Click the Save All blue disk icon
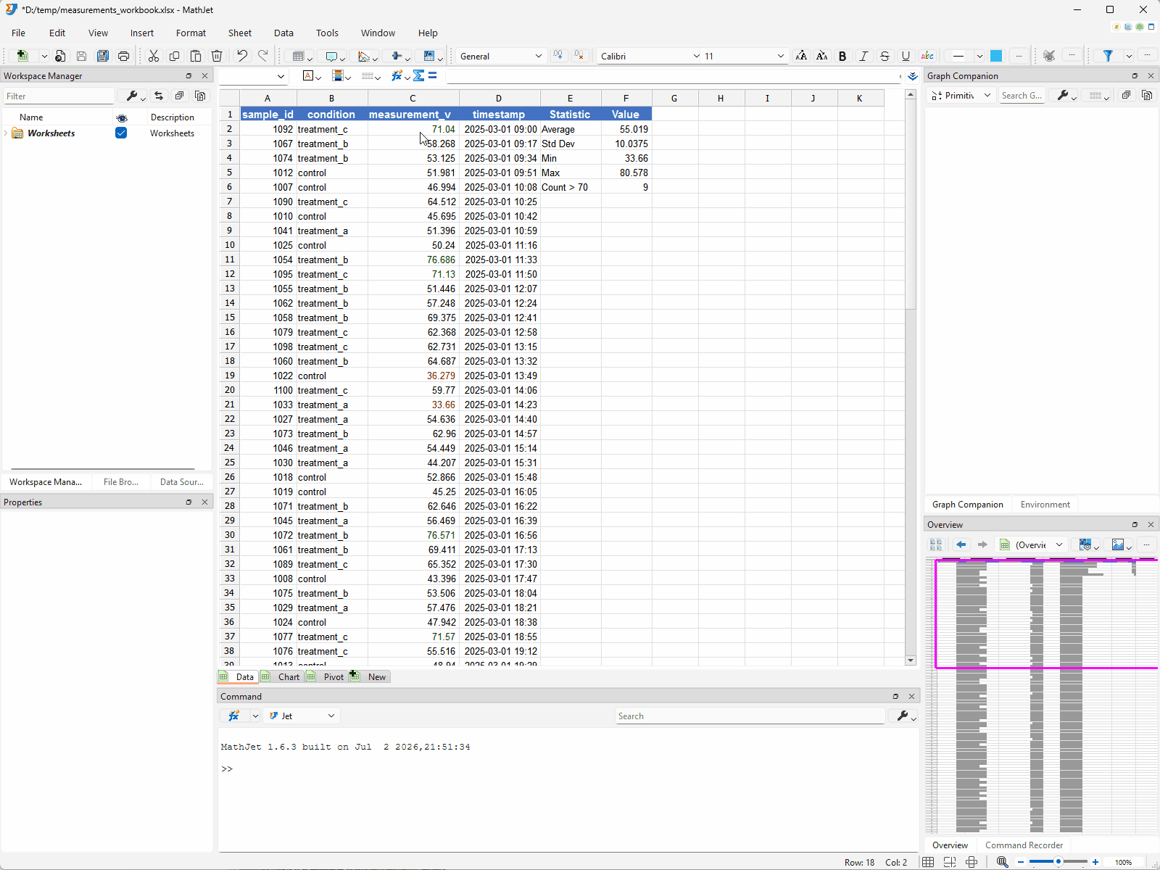Screen dimensions: 1160x870 coord(103,56)
